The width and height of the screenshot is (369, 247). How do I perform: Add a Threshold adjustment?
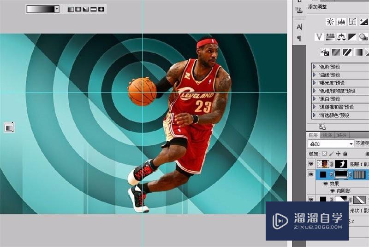point(347,52)
